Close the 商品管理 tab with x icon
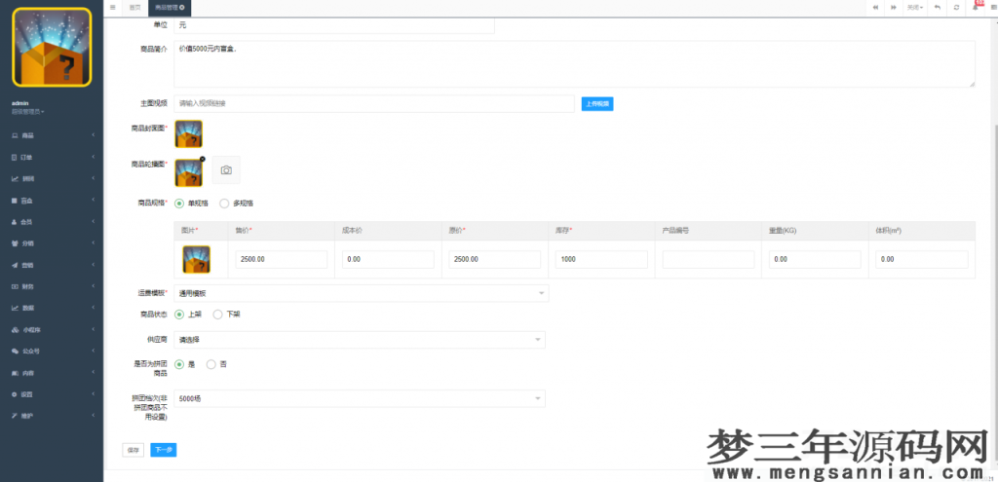This screenshot has width=998, height=482. (182, 8)
